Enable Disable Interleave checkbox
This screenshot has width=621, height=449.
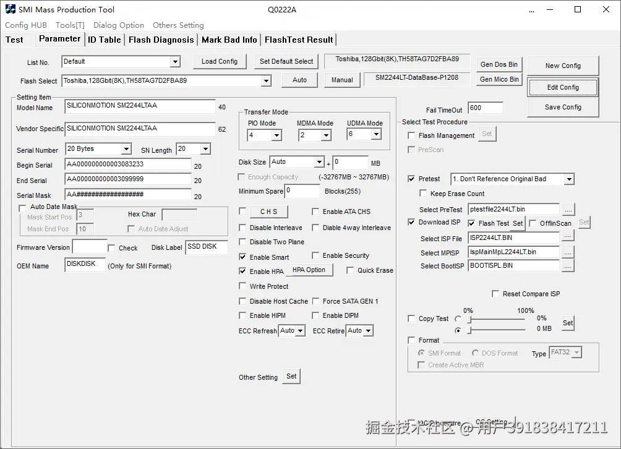click(x=242, y=228)
